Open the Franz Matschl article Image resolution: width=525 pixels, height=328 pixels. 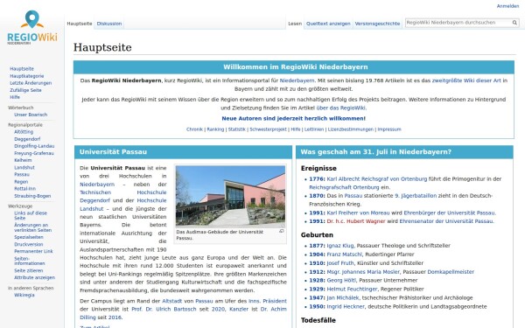[344, 255]
